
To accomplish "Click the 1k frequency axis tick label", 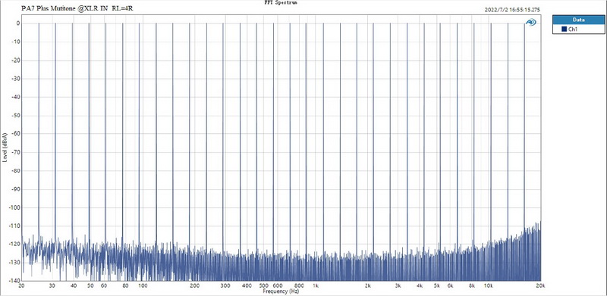I will 316,286.
